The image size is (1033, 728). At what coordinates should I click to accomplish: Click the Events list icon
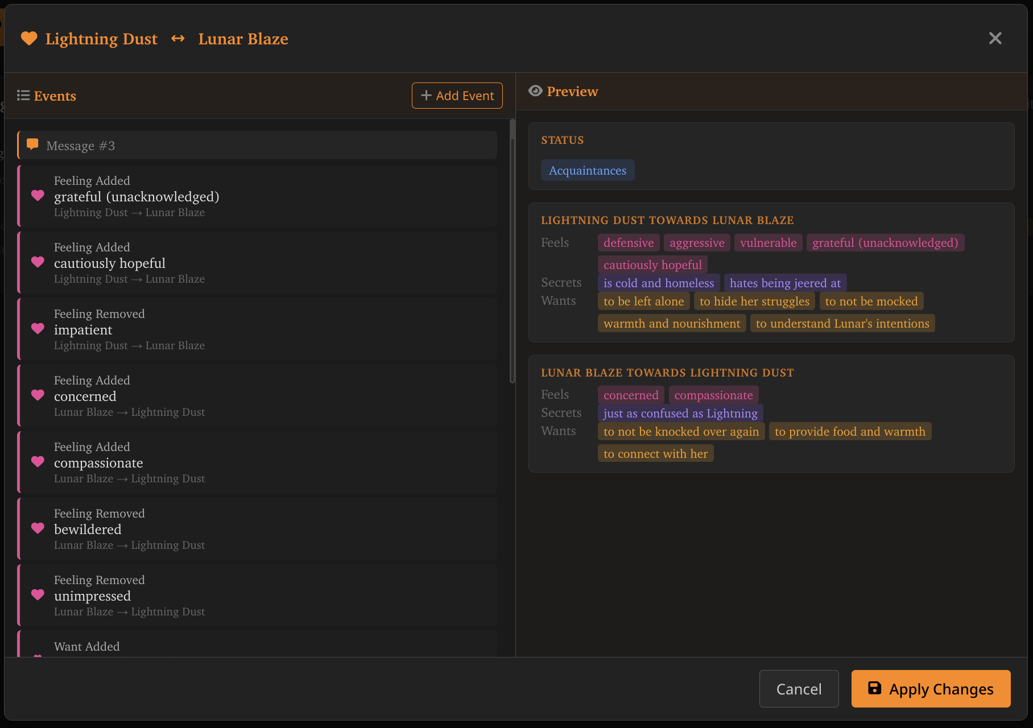[23, 96]
